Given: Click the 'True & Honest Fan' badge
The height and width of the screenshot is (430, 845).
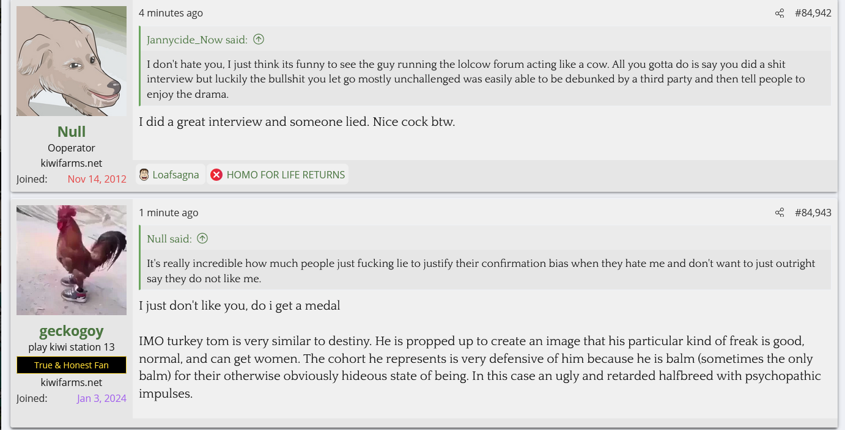Looking at the screenshot, I should coord(72,365).
